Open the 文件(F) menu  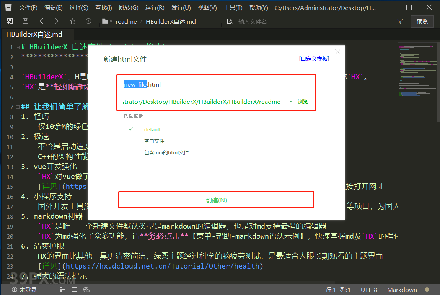pos(28,7)
